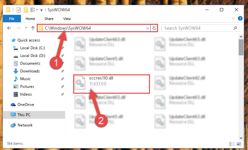Click the Properties checkmark quick access icon
Viewport: 248px width, 150px height.
pyautogui.click(x=19, y=10)
